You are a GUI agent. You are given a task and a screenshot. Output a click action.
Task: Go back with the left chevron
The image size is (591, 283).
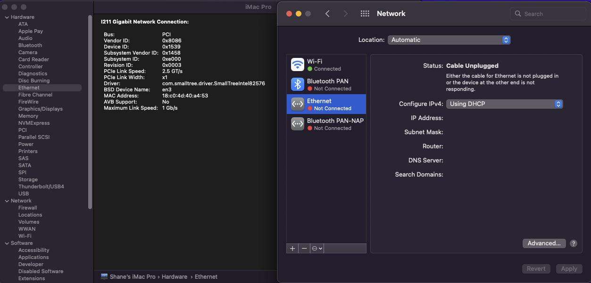[327, 14]
